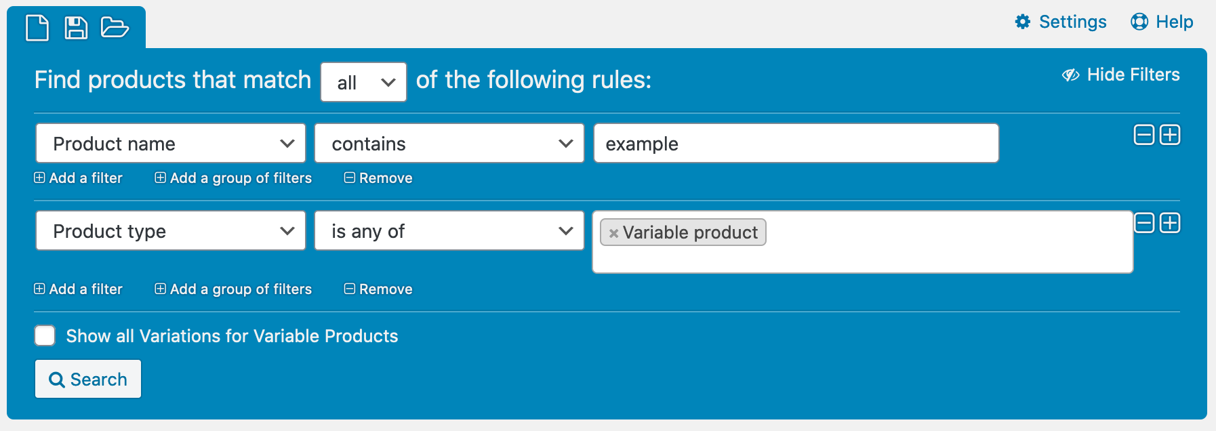Click Add a group of filters under Product name

coord(234,178)
